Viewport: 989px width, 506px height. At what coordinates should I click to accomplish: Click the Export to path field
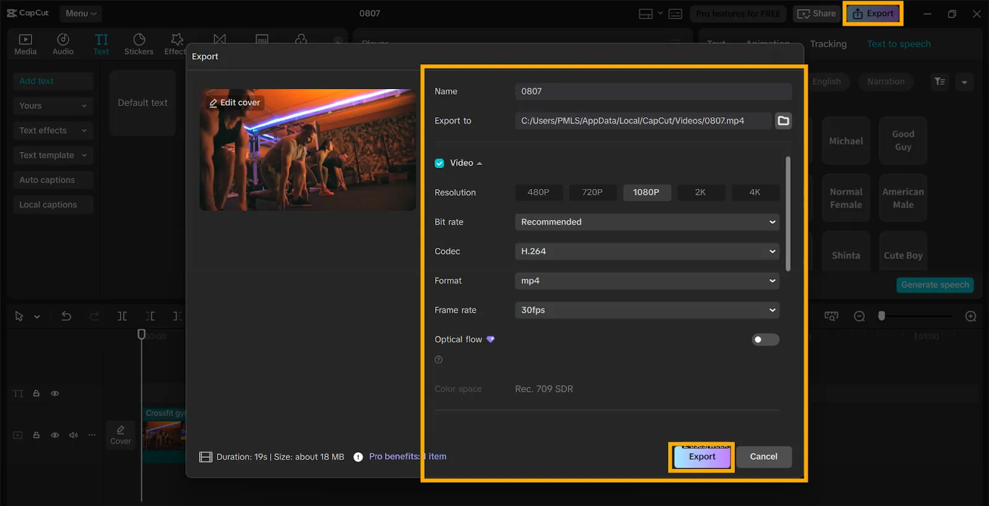click(x=643, y=120)
